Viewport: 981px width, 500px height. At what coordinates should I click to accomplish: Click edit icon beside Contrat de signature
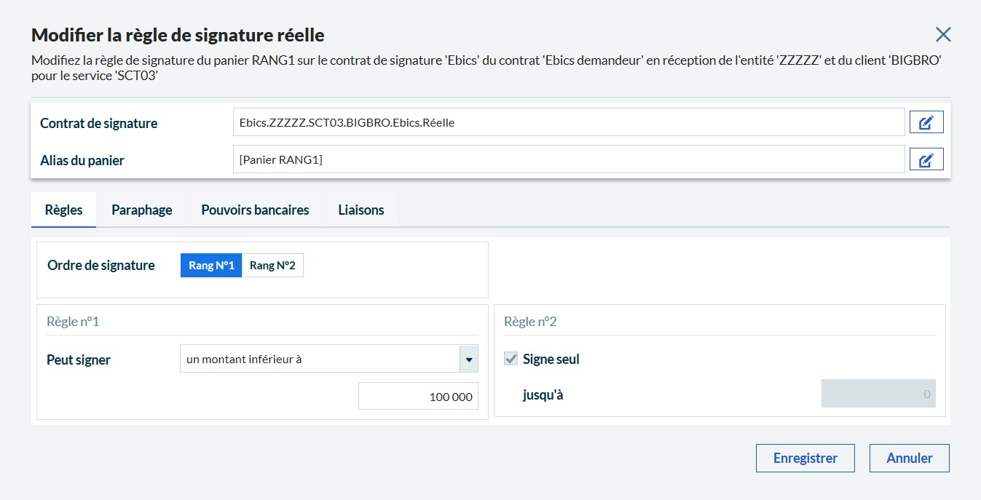click(926, 123)
